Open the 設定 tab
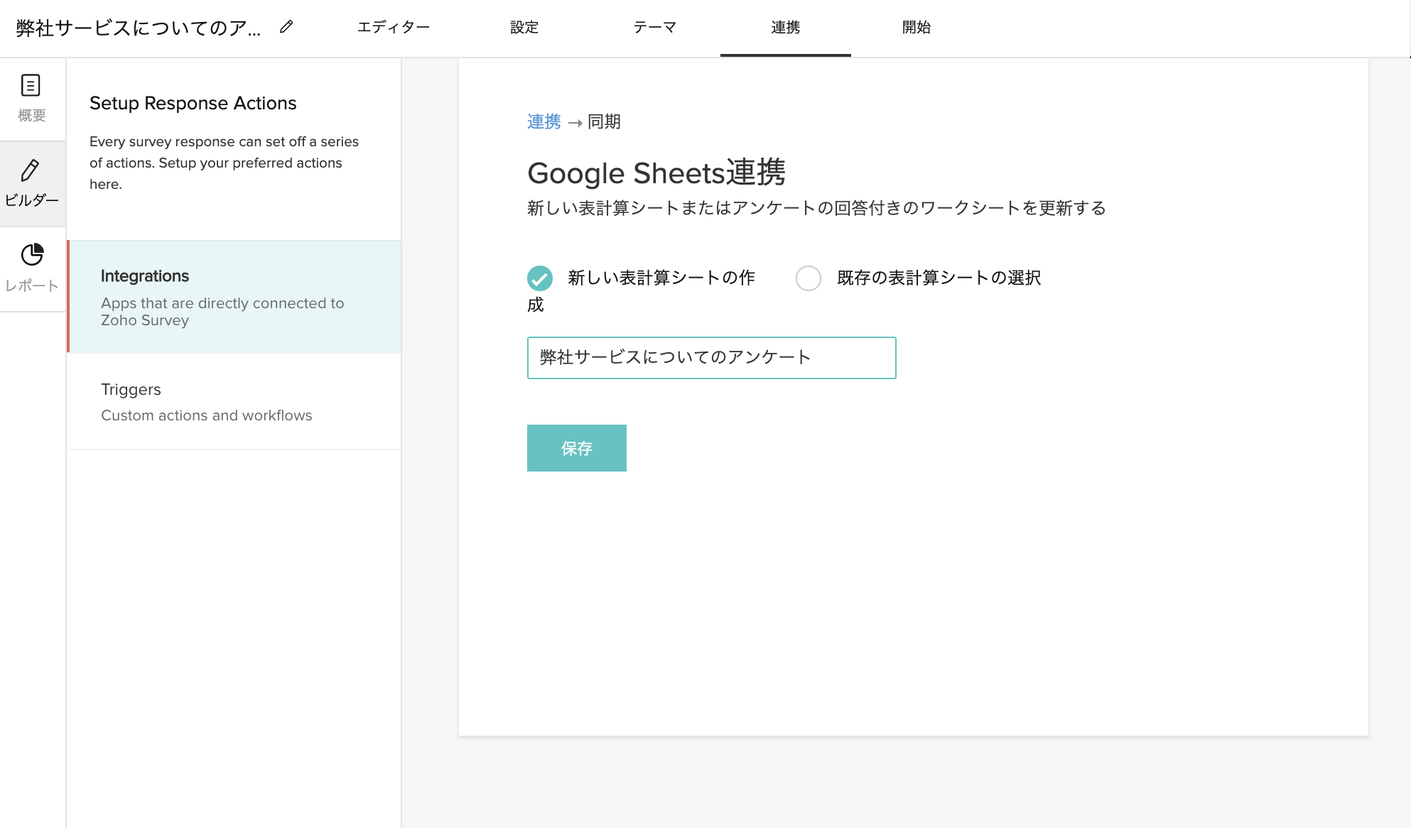This screenshot has width=1411, height=828. (x=524, y=27)
